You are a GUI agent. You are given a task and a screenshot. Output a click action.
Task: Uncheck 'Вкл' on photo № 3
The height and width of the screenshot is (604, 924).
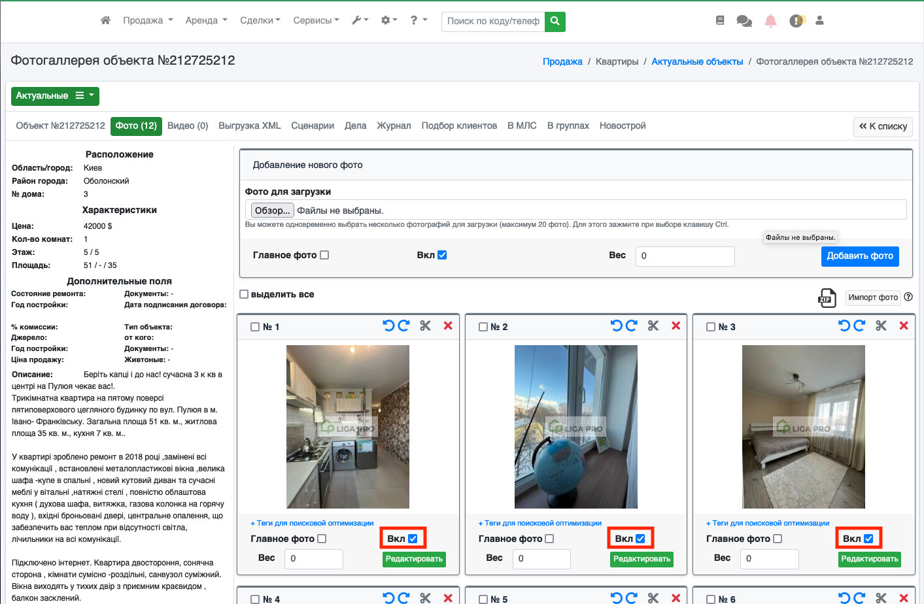[x=868, y=539]
